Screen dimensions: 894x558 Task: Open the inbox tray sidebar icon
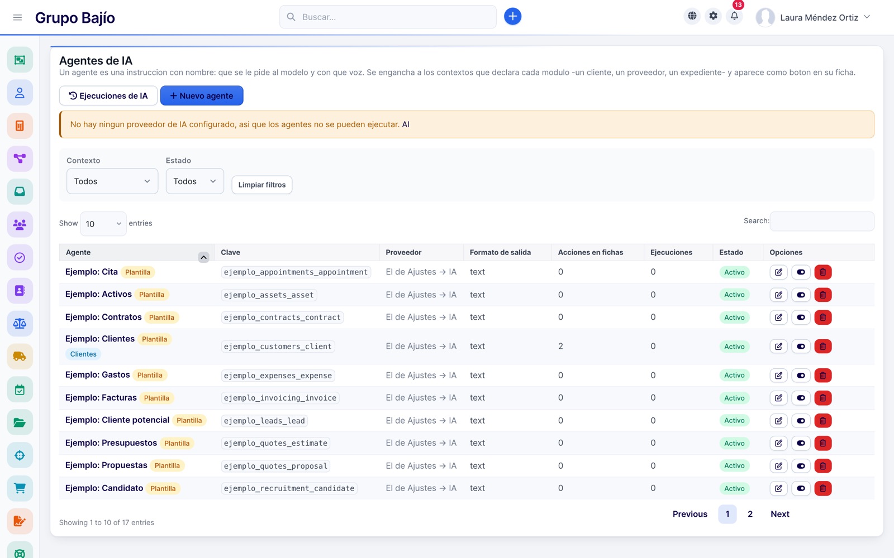pyautogui.click(x=20, y=191)
